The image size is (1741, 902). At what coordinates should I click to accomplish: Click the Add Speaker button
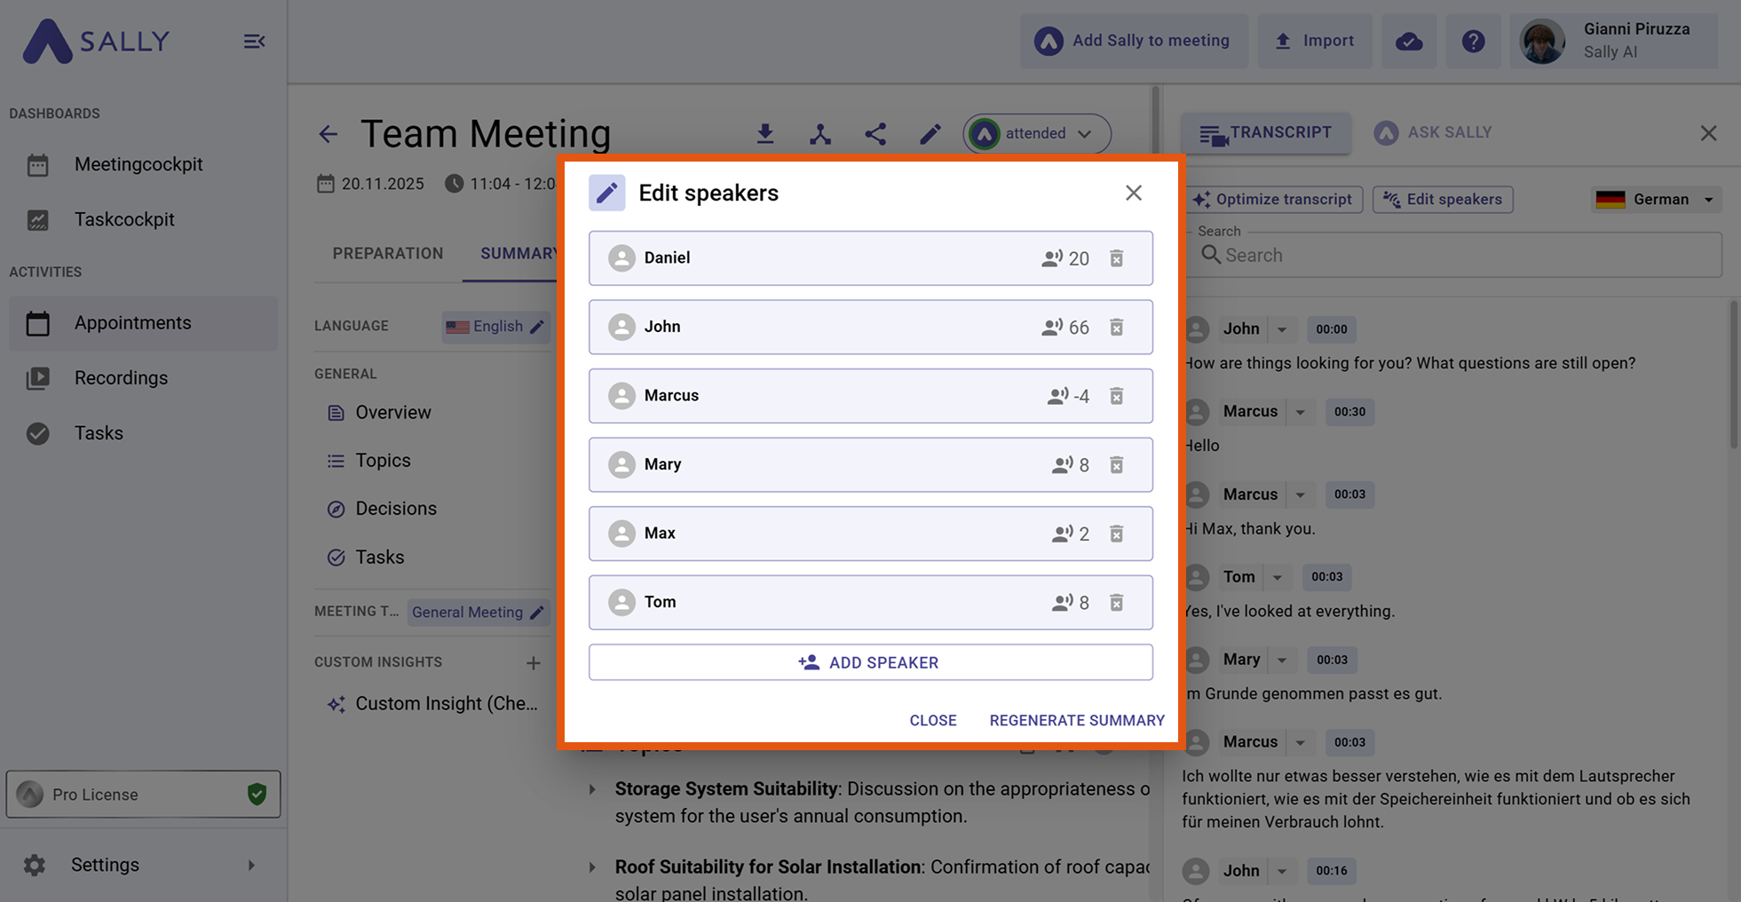pyautogui.click(x=870, y=663)
